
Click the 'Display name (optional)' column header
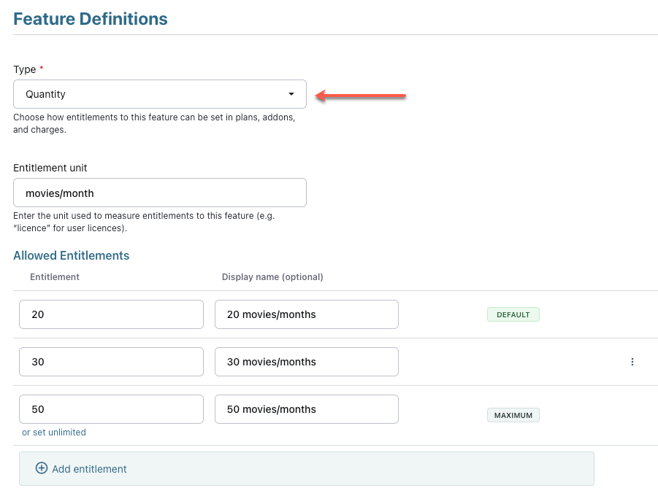[x=272, y=277]
